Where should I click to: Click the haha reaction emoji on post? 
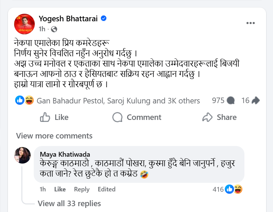point(29,101)
